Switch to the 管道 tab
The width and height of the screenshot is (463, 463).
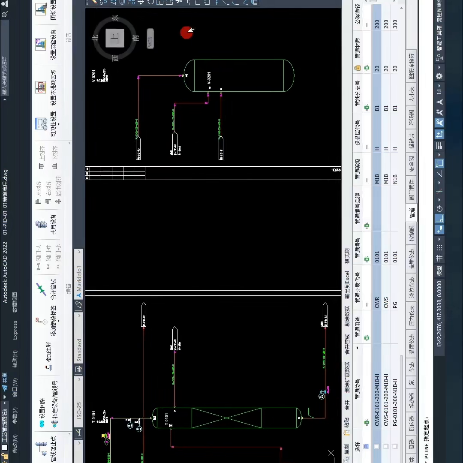412,212
